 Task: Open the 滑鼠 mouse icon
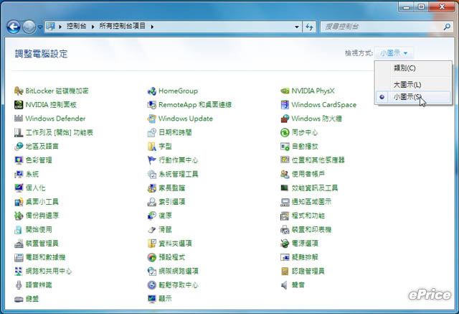[x=151, y=229]
